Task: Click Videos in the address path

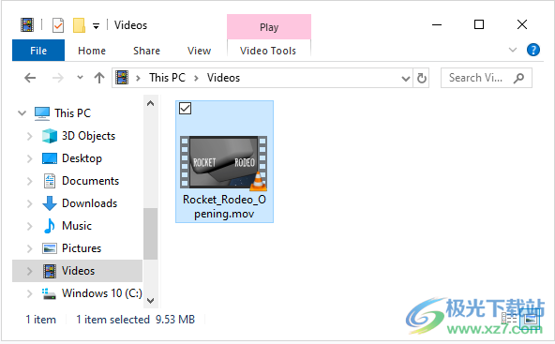Action: (x=223, y=78)
